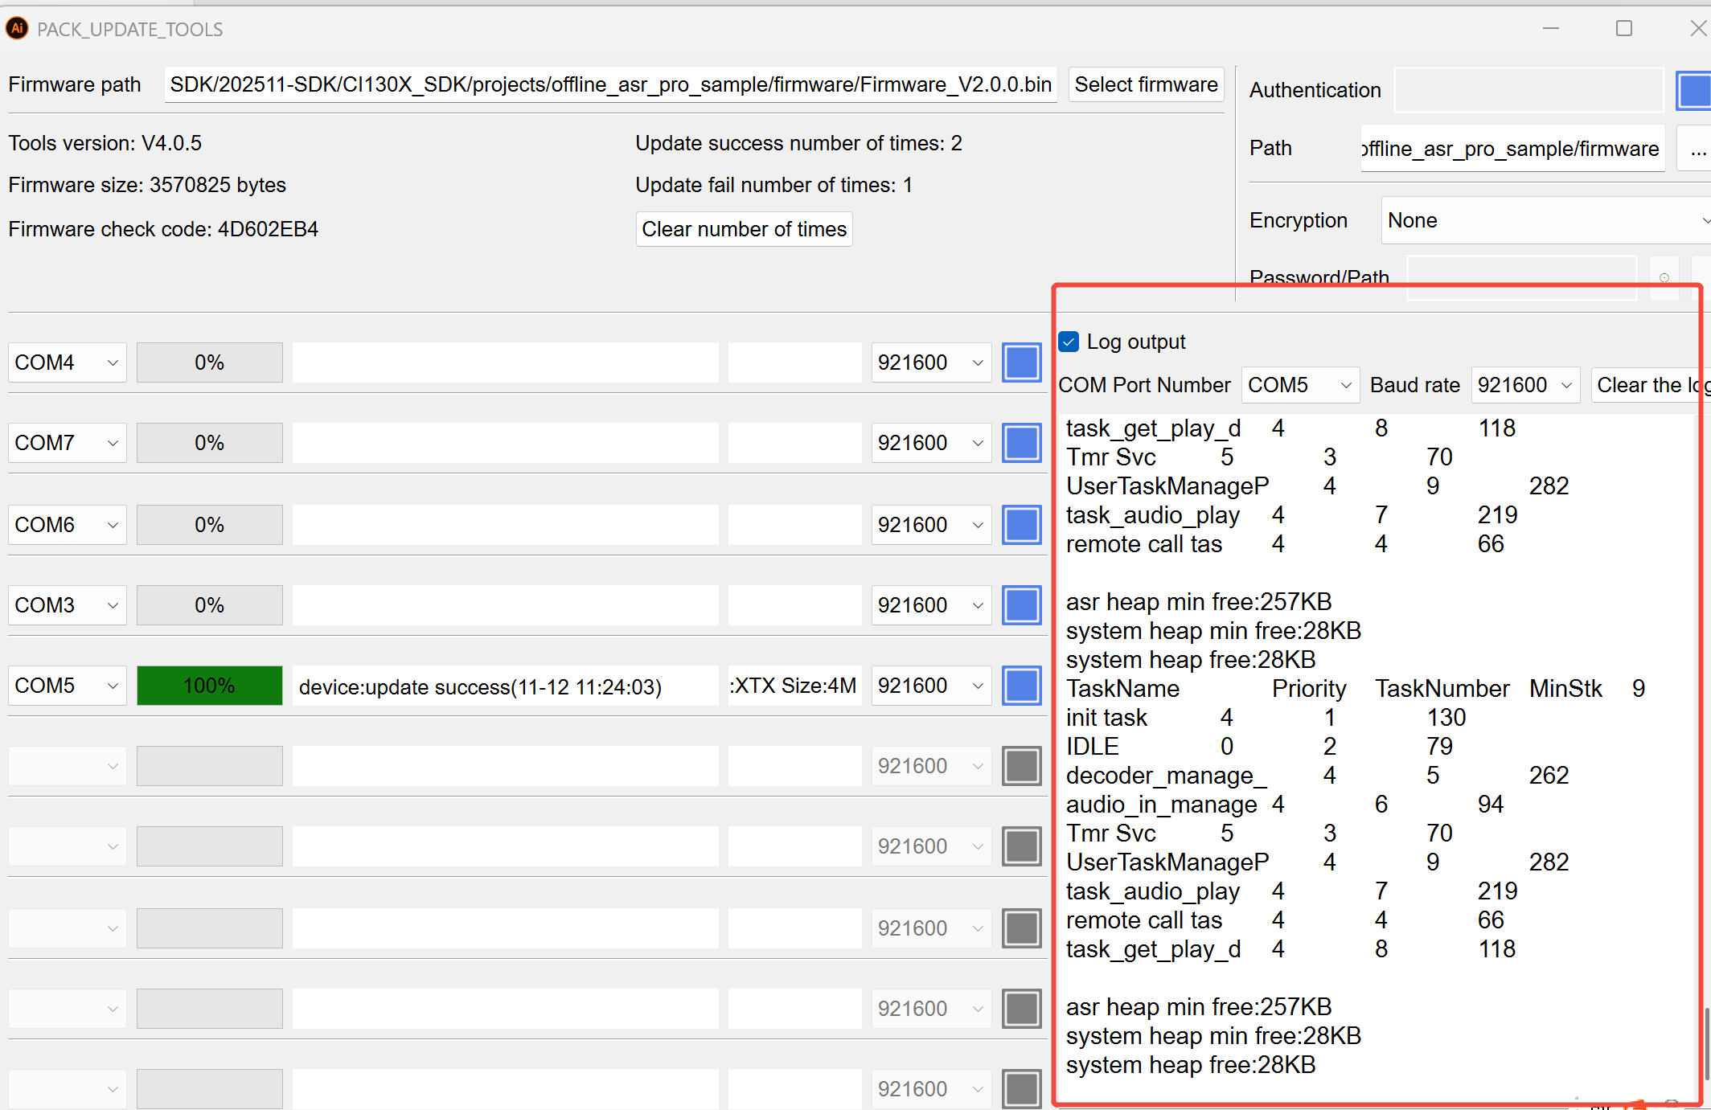This screenshot has height=1110, width=1711.
Task: Toggle the blue checkbox on COM6 row
Action: point(1021,525)
